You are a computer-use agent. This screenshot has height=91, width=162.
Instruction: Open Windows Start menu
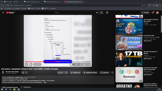tap(2, 89)
